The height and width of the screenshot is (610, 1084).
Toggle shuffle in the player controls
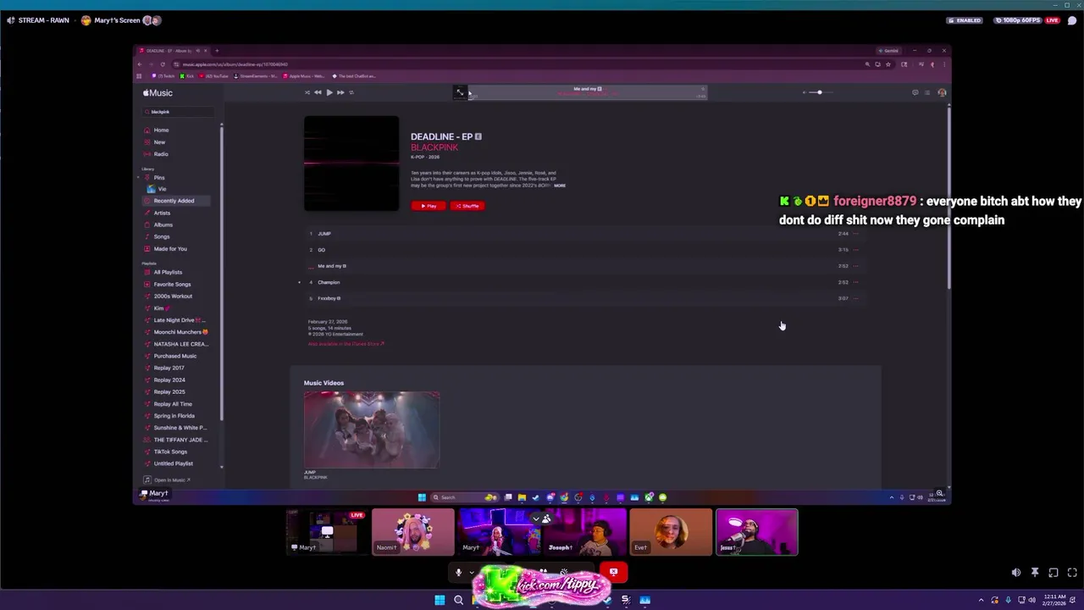coord(307,92)
